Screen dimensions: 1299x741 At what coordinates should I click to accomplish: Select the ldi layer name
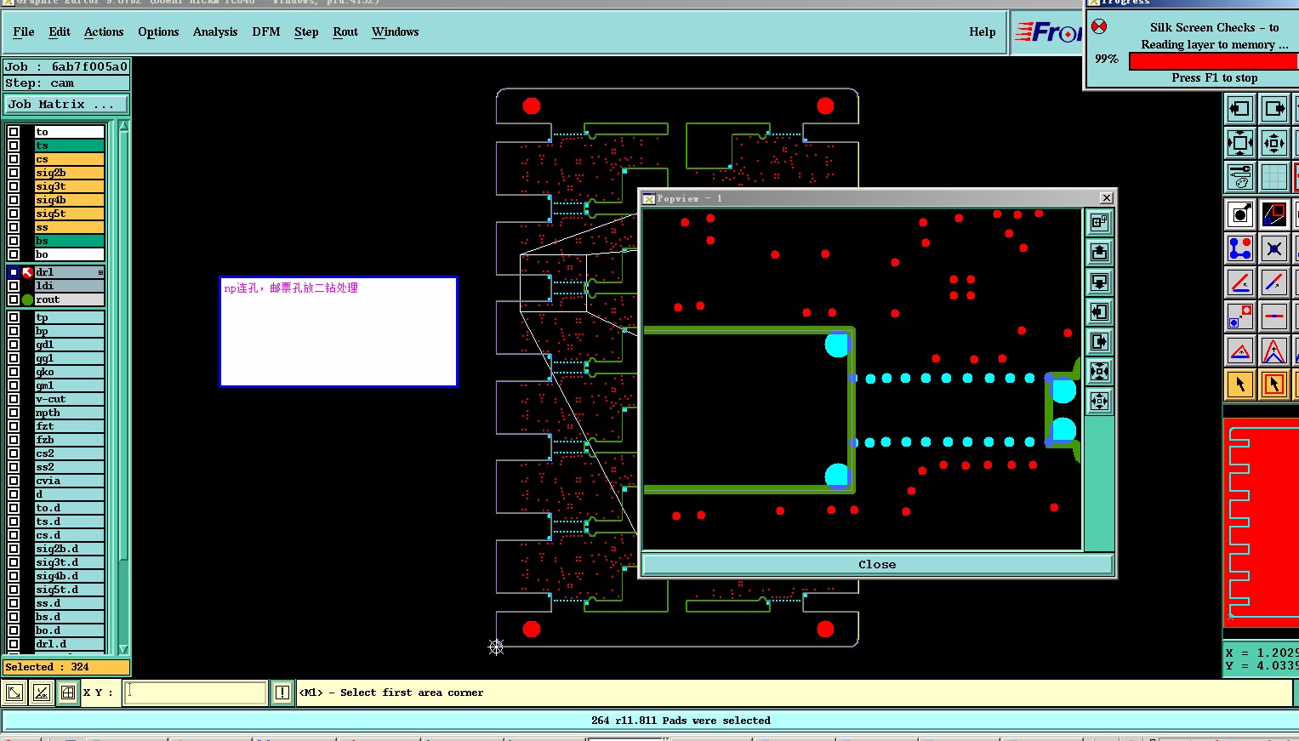pyautogui.click(x=69, y=286)
